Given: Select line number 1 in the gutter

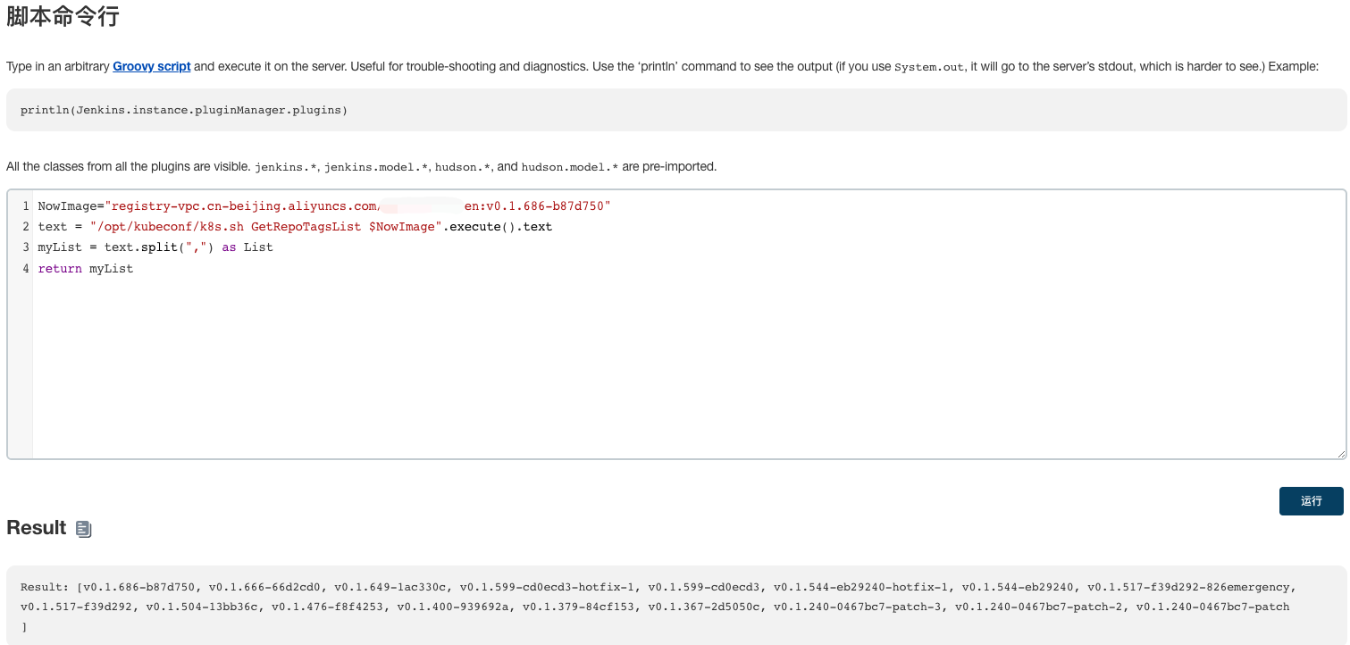Looking at the screenshot, I should tap(26, 206).
